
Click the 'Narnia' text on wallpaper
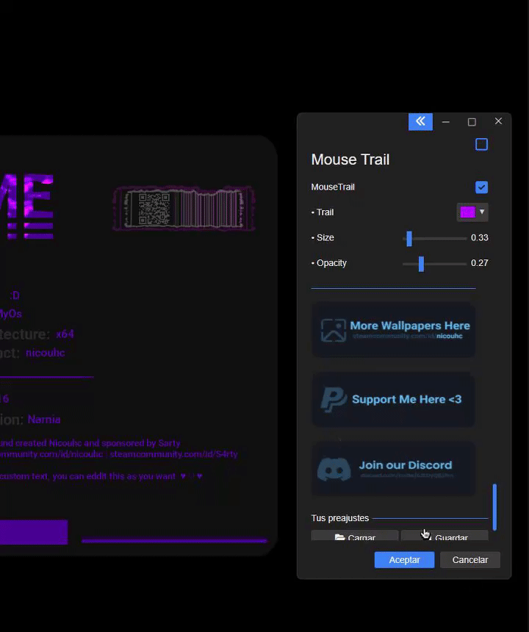pos(44,420)
